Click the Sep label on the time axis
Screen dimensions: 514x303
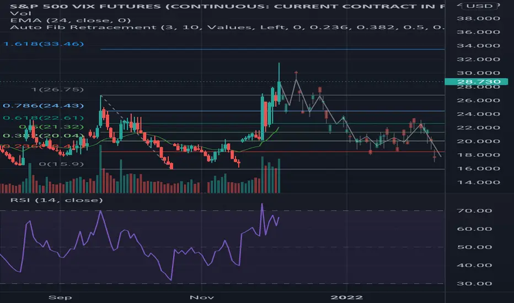point(60,297)
